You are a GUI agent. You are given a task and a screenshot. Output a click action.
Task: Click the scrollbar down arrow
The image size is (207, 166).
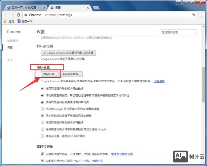(x=203, y=162)
